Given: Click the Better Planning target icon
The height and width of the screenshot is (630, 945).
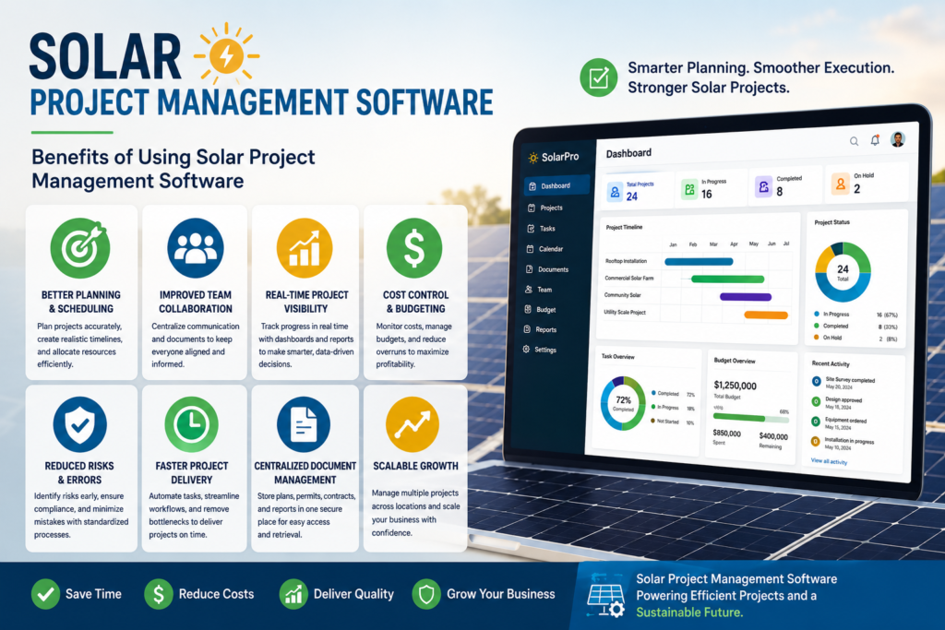Looking at the screenshot, I should click(x=80, y=247).
